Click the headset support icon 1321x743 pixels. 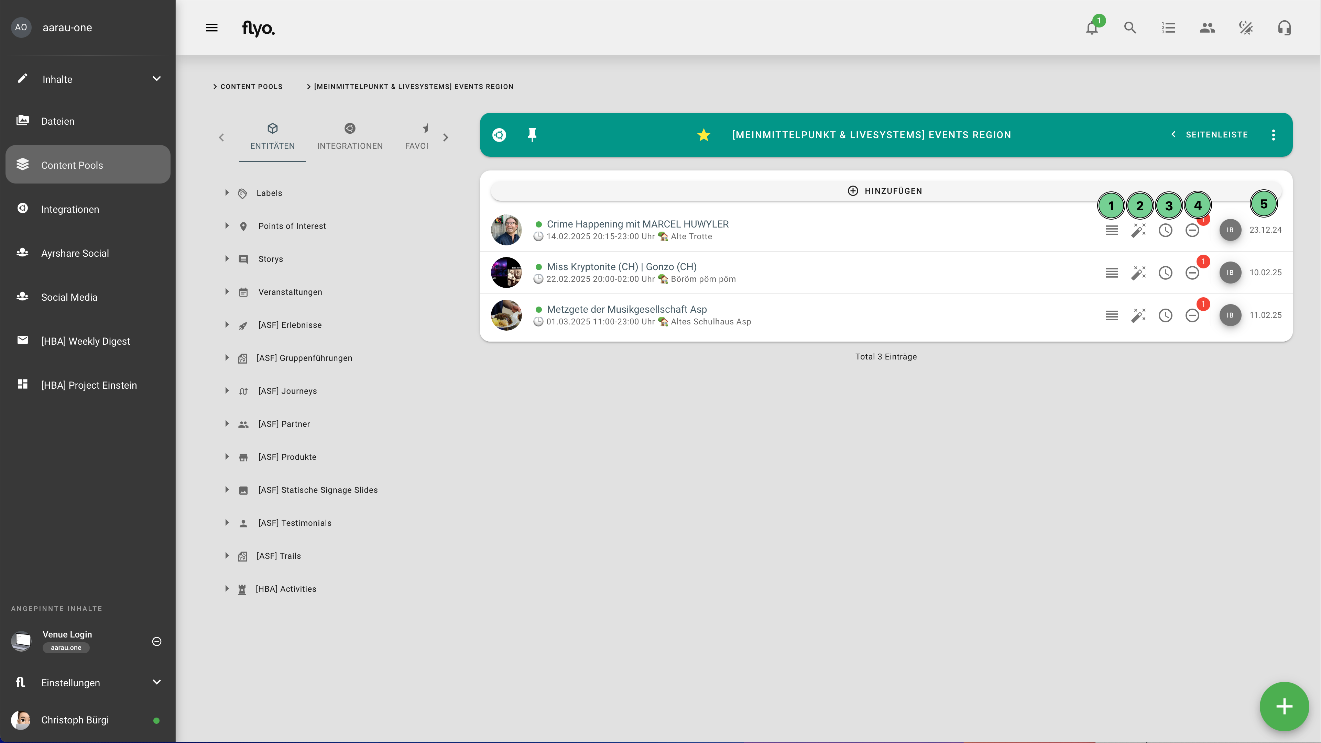pyautogui.click(x=1284, y=28)
